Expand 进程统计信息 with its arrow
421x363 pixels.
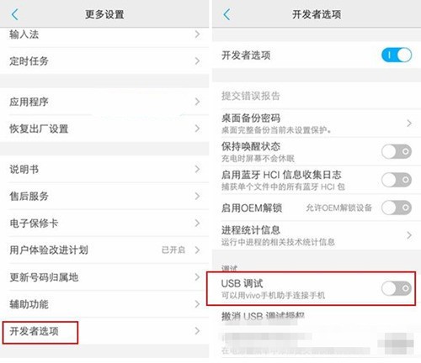[x=409, y=235]
